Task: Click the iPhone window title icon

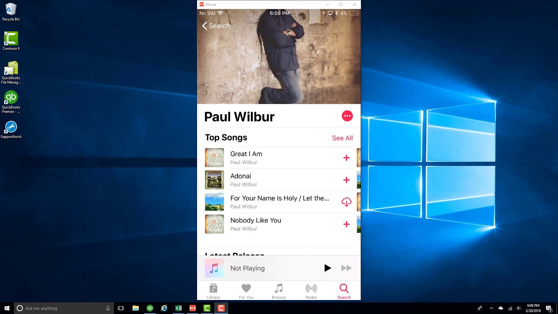Action: (201, 4)
